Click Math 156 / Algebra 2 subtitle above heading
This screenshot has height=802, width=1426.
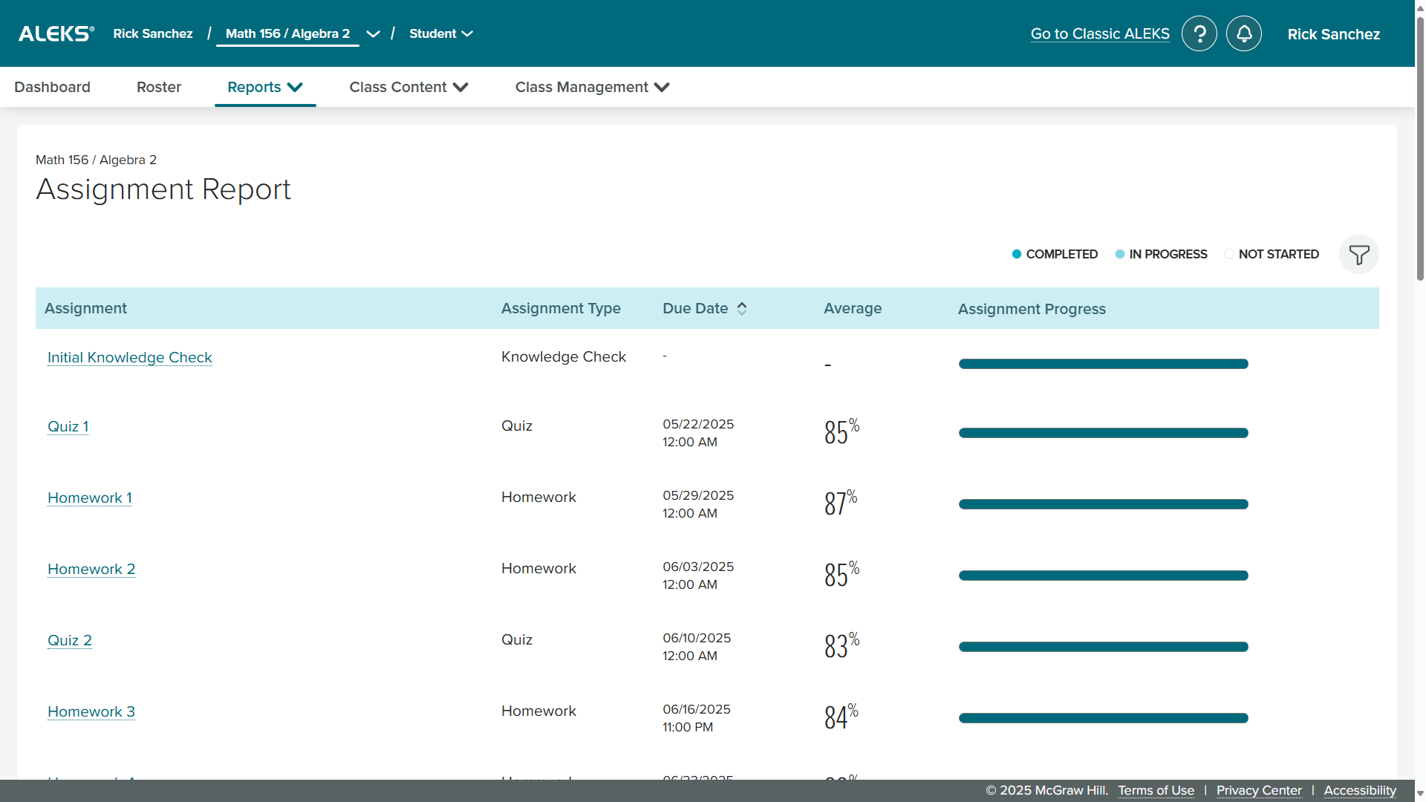pyautogui.click(x=96, y=160)
